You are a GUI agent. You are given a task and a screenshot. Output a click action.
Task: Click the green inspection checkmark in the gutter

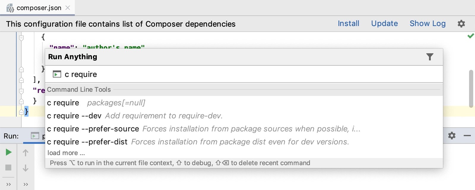[470, 36]
